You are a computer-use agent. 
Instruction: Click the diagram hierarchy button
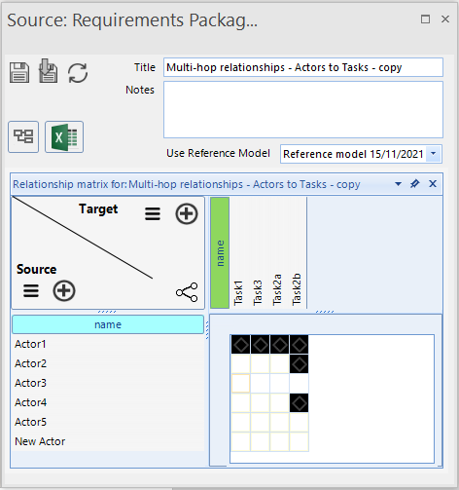(x=23, y=136)
